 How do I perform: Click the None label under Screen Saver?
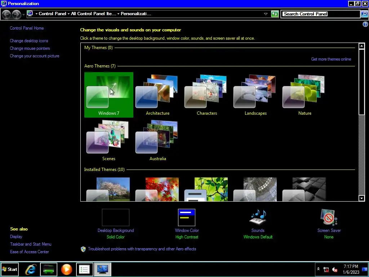(x=329, y=237)
